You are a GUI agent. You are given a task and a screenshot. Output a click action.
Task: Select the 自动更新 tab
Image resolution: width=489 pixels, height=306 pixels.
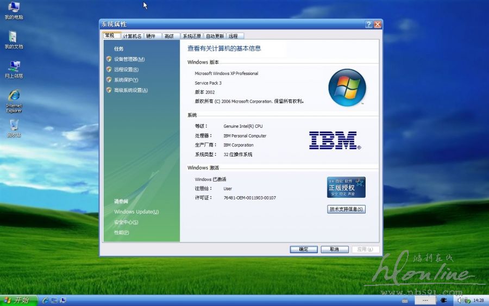click(x=215, y=36)
